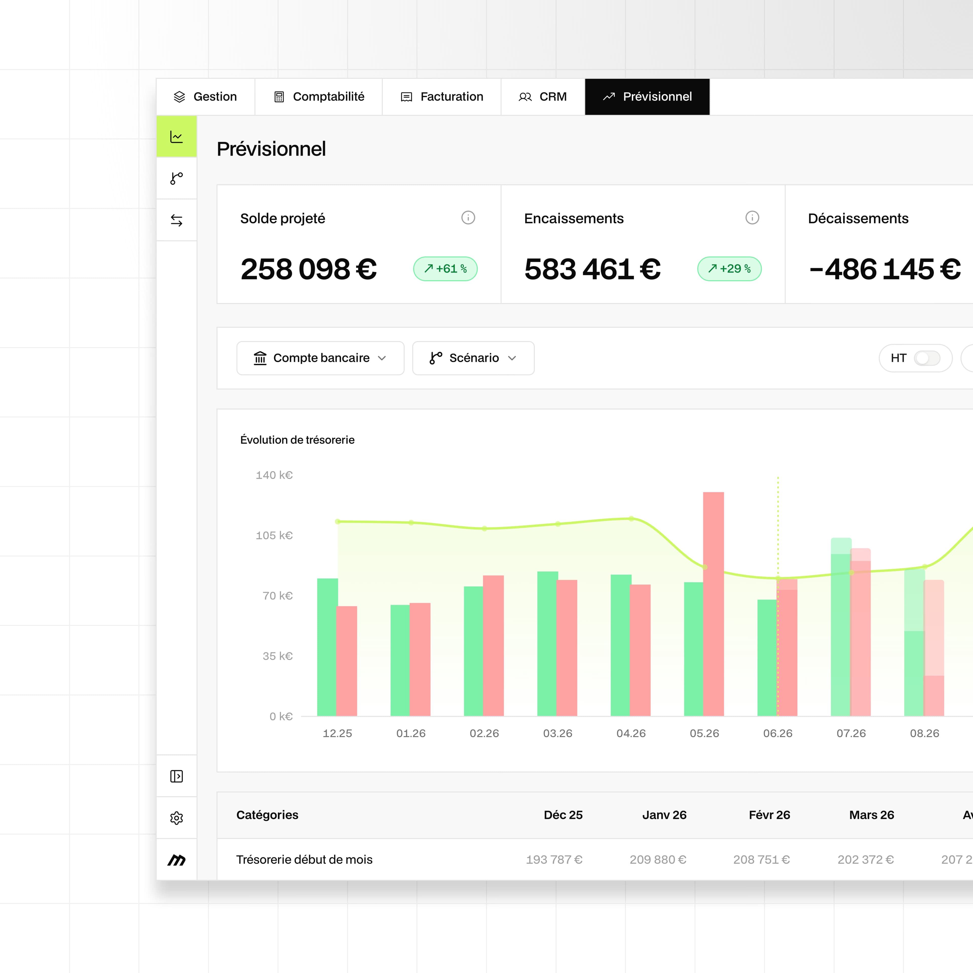Open the scenario branch sidebar icon
The image size is (973, 973).
pyautogui.click(x=176, y=178)
